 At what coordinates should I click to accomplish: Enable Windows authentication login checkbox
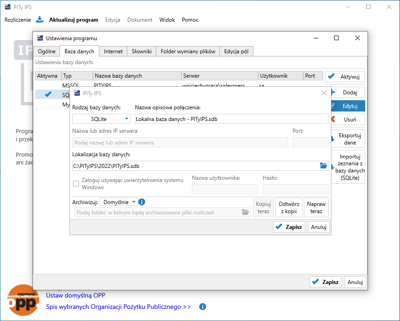pos(76,183)
